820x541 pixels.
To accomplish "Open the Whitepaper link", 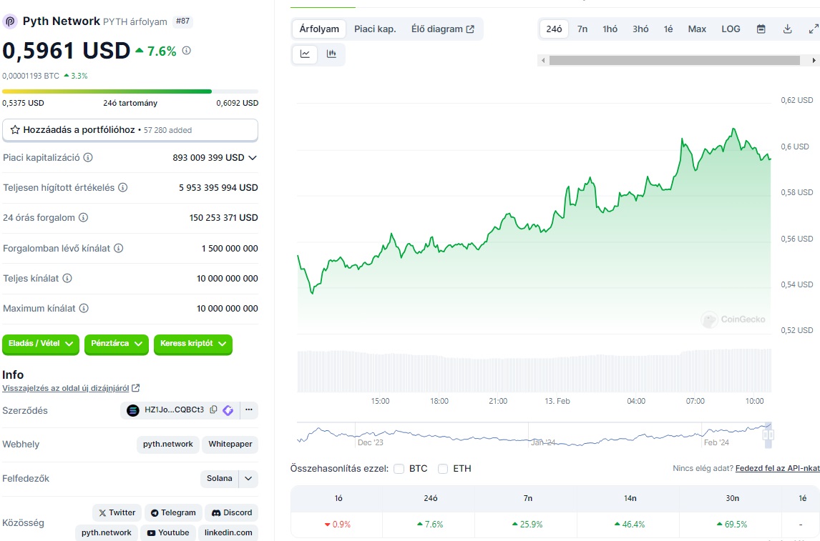I will pos(230,445).
